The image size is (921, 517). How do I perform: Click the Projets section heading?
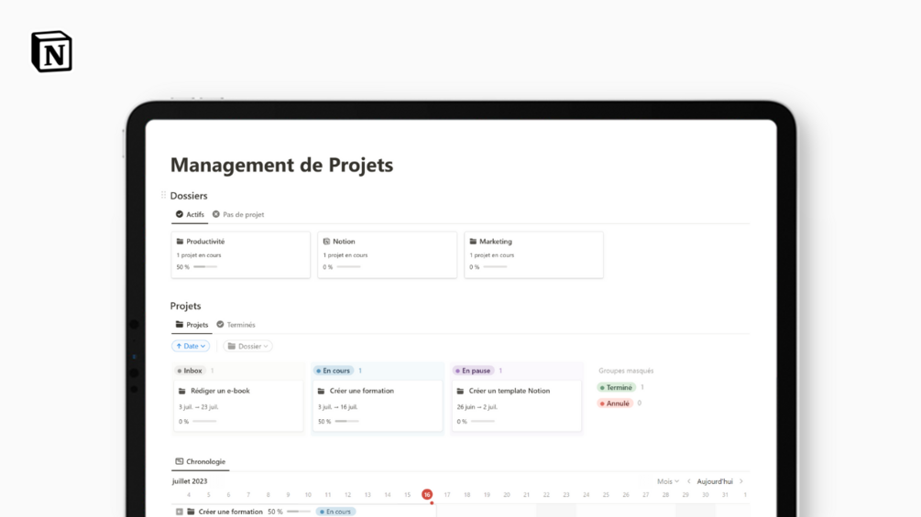point(186,306)
